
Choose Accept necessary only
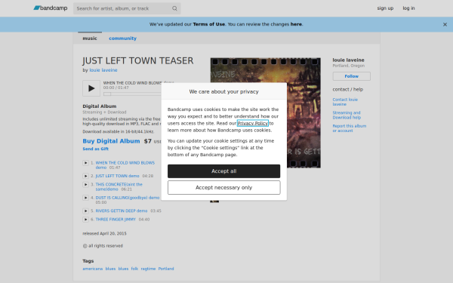point(224,188)
